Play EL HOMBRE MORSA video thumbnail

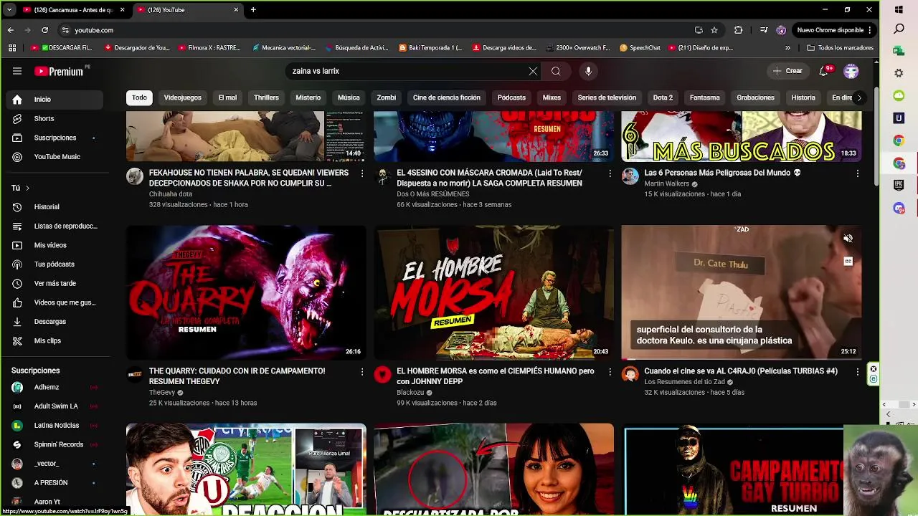click(x=493, y=292)
